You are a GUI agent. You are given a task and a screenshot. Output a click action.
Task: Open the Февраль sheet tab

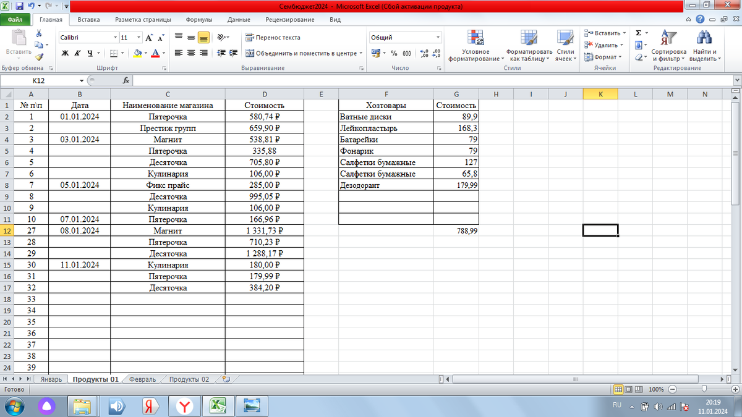143,379
